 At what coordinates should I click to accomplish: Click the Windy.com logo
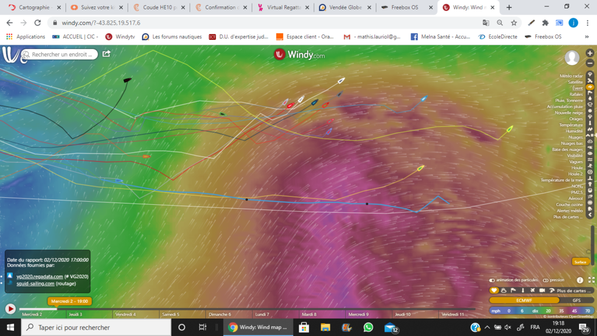[299, 54]
